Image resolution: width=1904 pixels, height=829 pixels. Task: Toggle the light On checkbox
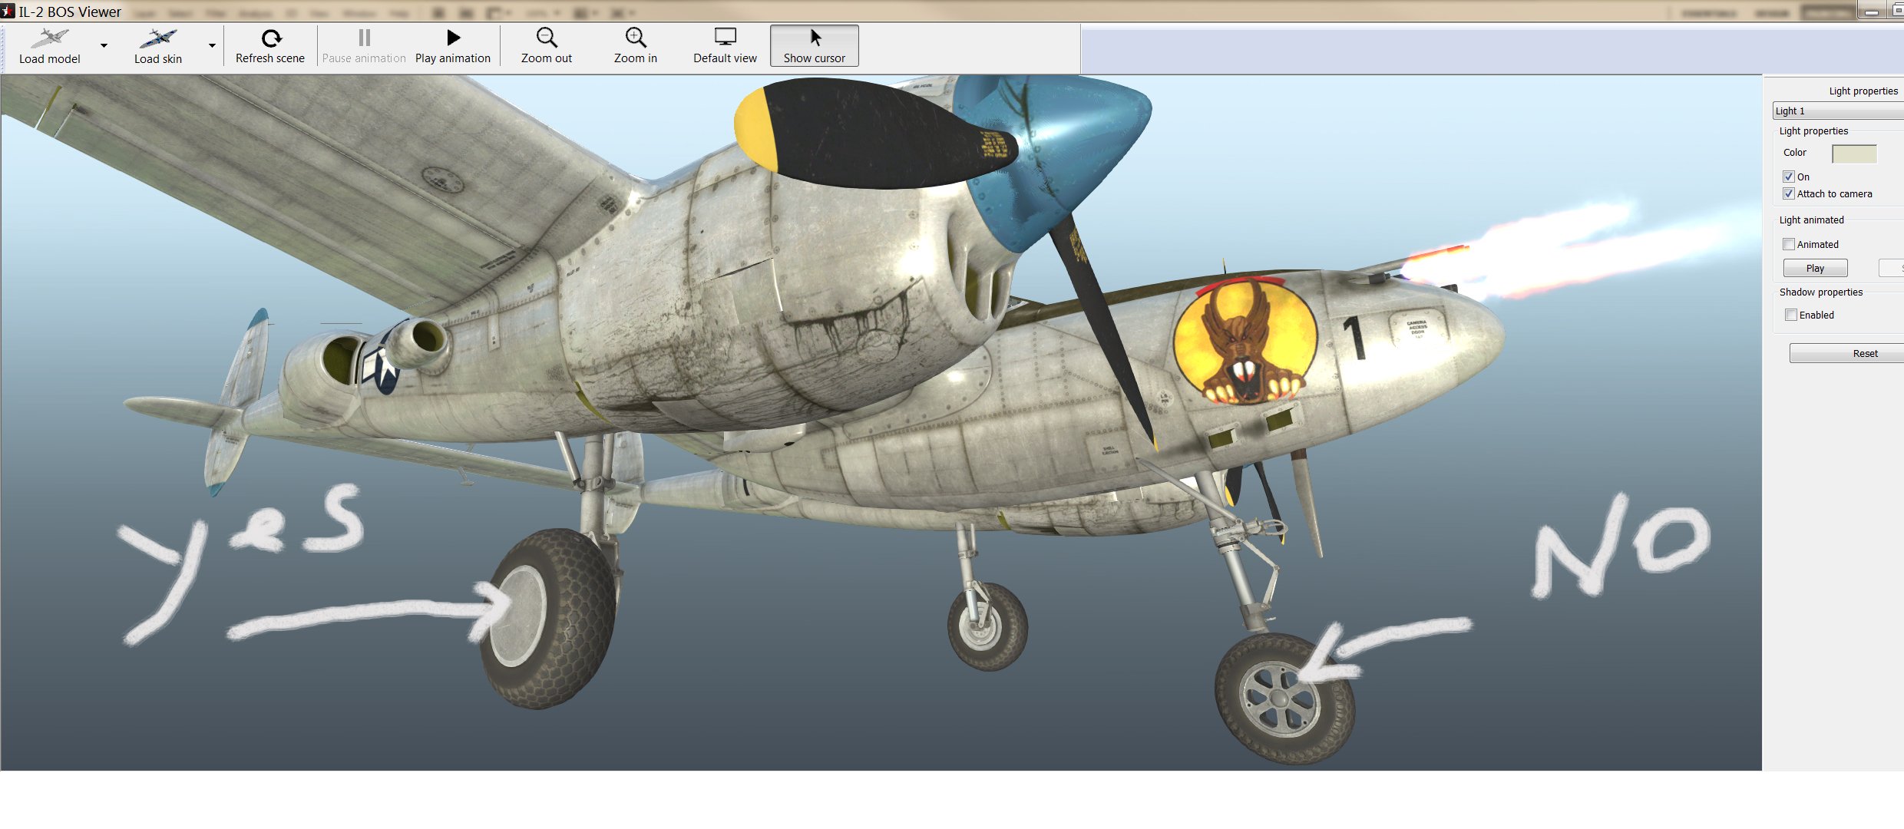(1789, 177)
